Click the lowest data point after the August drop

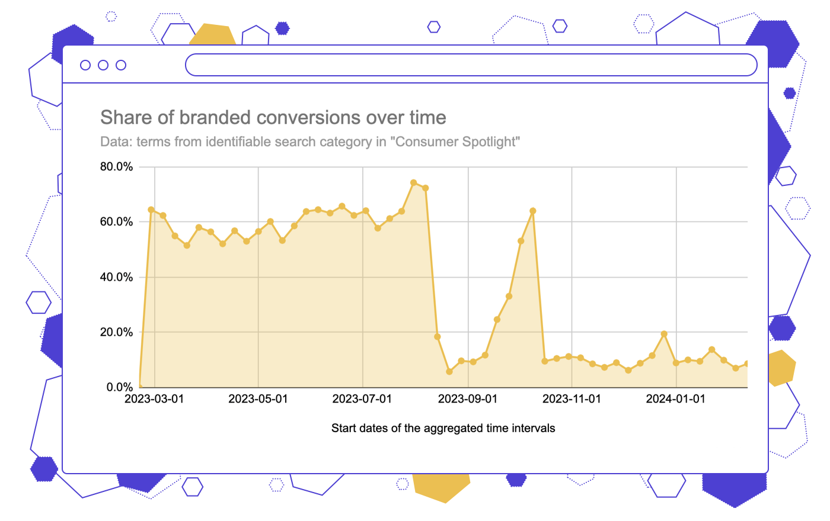pyautogui.click(x=449, y=372)
